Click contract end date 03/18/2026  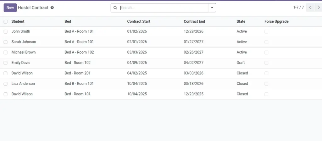tap(194, 83)
